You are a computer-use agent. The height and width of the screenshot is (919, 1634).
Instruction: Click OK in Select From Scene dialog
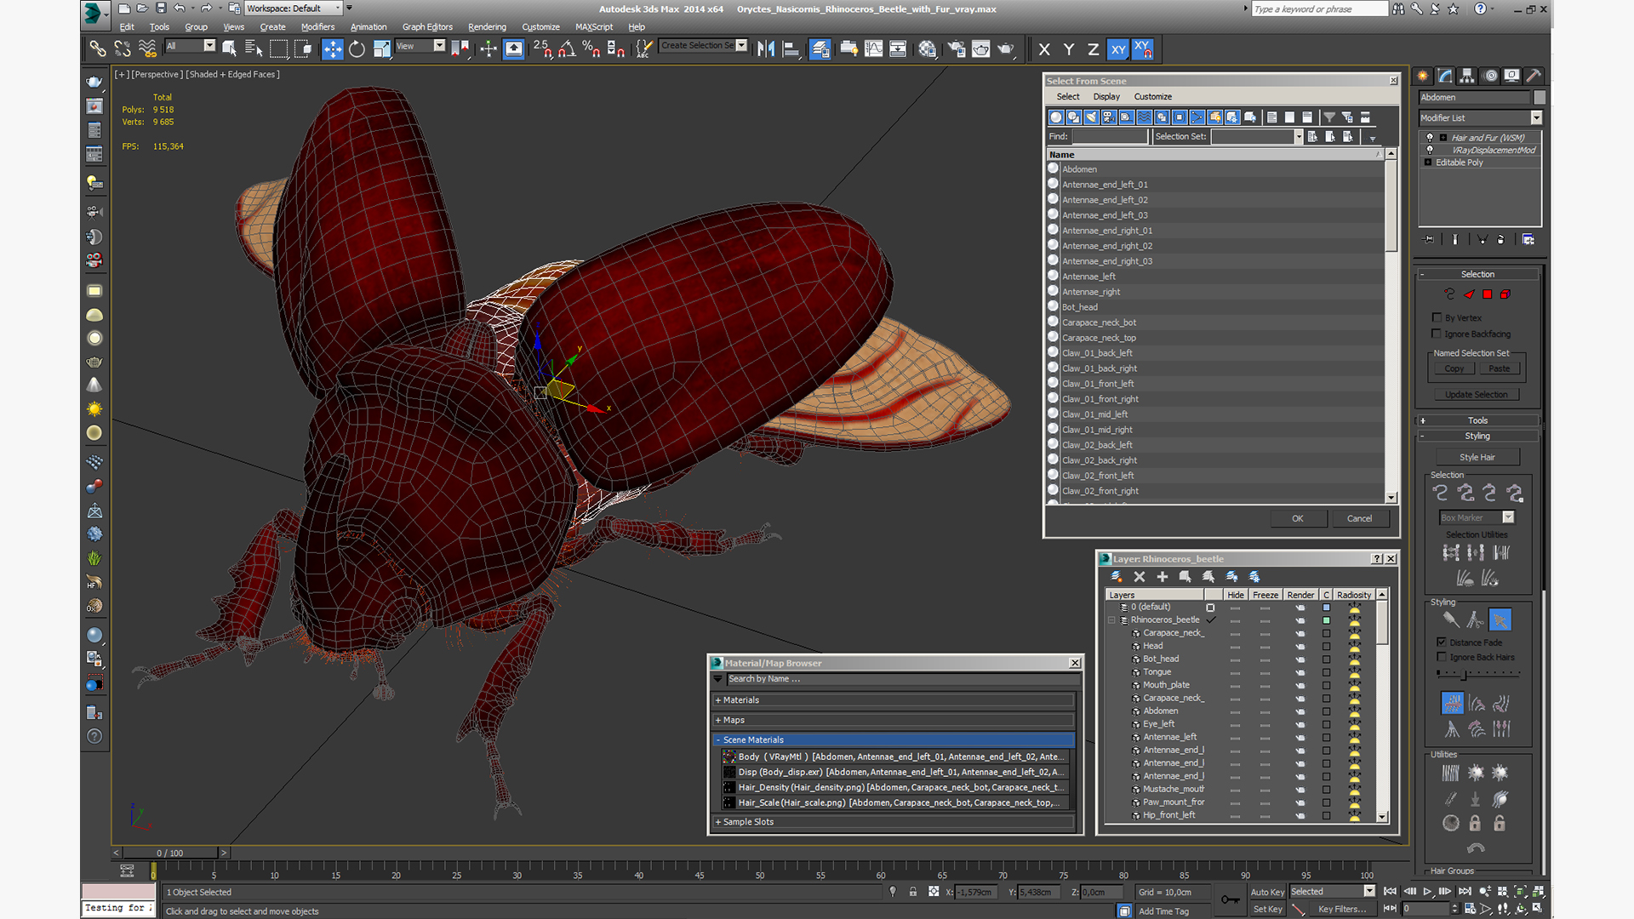point(1297,518)
